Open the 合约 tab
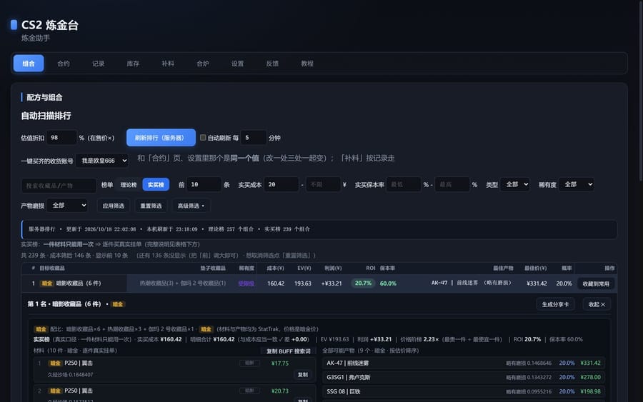Viewport: 643px width, 402px height. tap(63, 64)
